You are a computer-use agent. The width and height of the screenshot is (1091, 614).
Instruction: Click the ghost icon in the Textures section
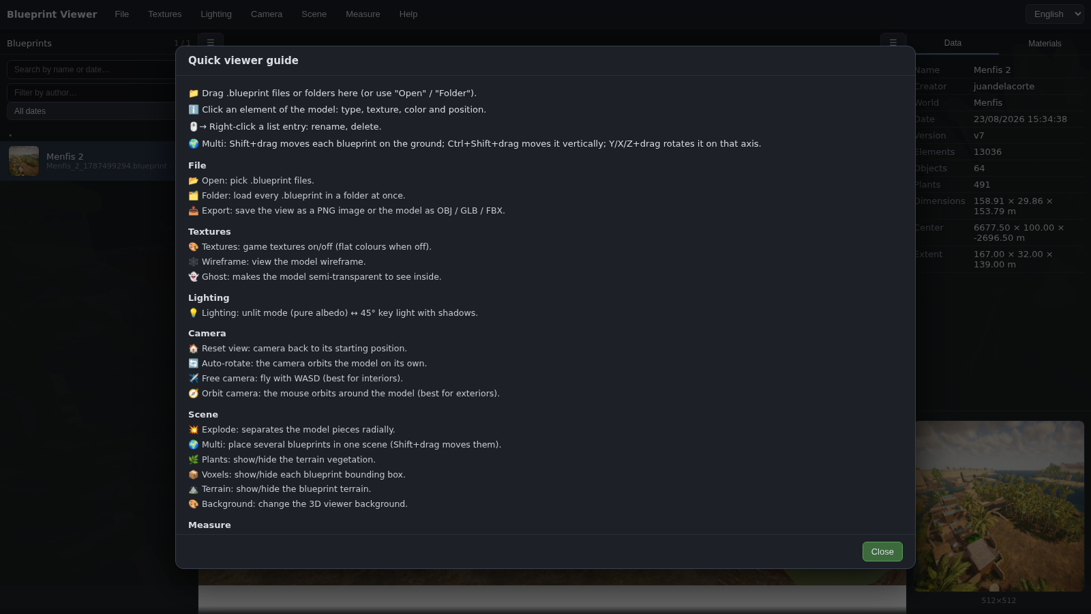tap(194, 277)
